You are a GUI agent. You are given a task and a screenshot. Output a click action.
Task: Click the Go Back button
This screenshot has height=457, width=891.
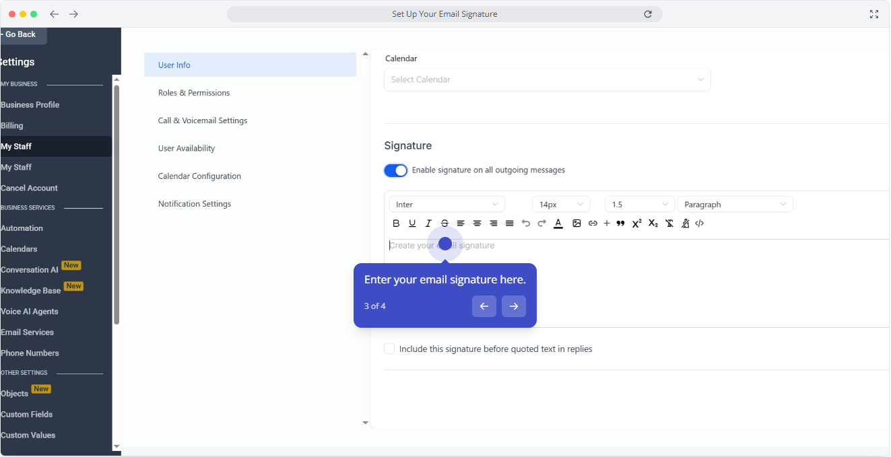23,35
